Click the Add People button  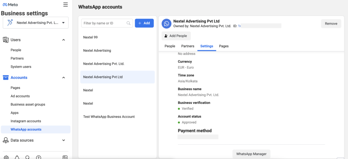[x=176, y=36]
